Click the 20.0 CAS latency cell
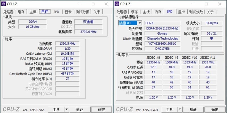This screenshot has height=113, width=227. click(x=208, y=67)
